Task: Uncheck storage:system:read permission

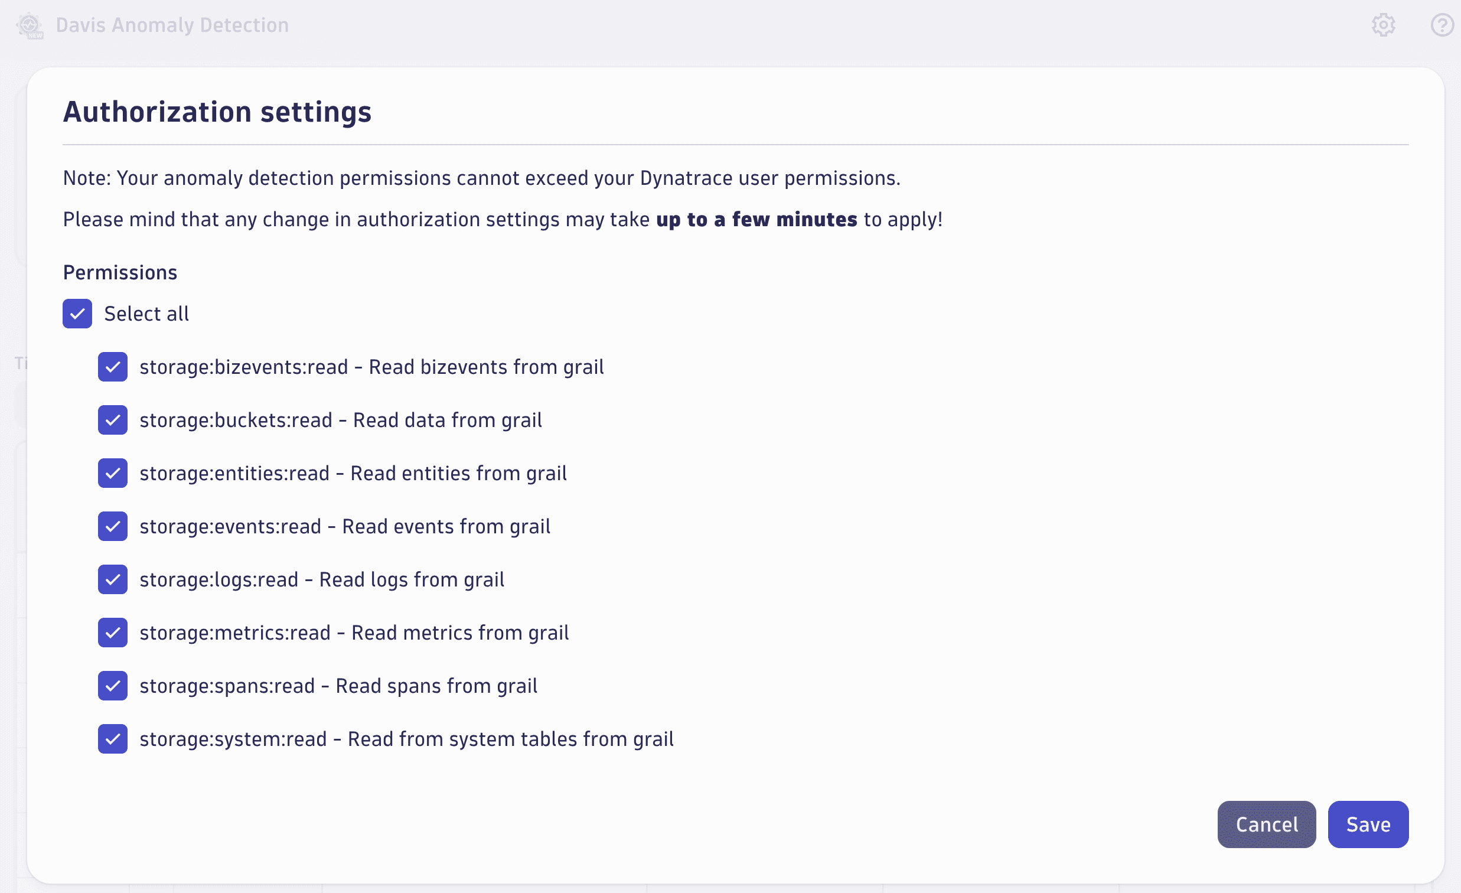Action: (x=112, y=739)
